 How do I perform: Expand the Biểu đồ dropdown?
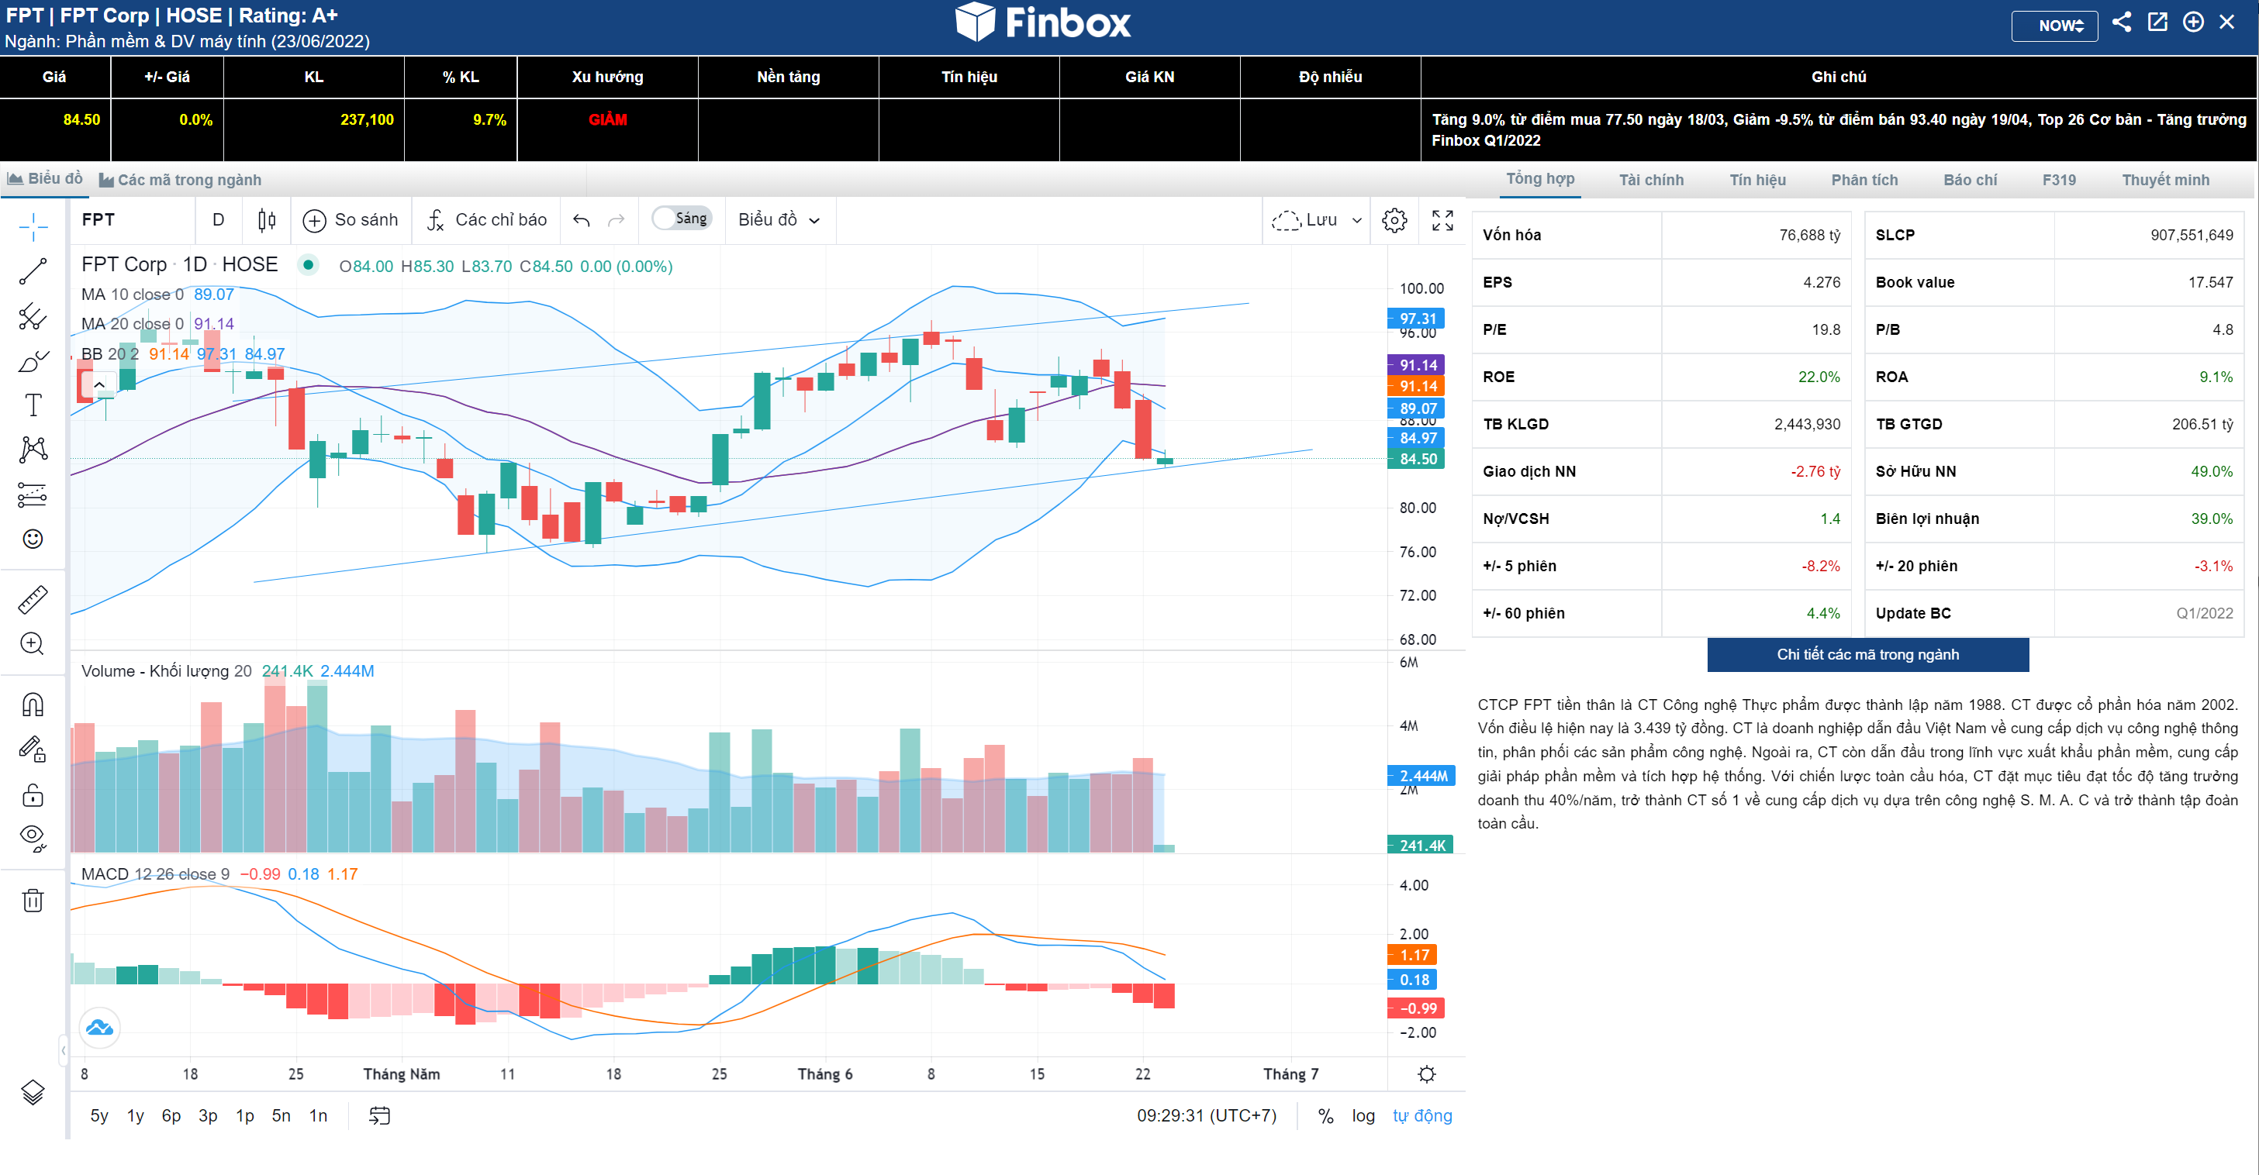click(778, 220)
